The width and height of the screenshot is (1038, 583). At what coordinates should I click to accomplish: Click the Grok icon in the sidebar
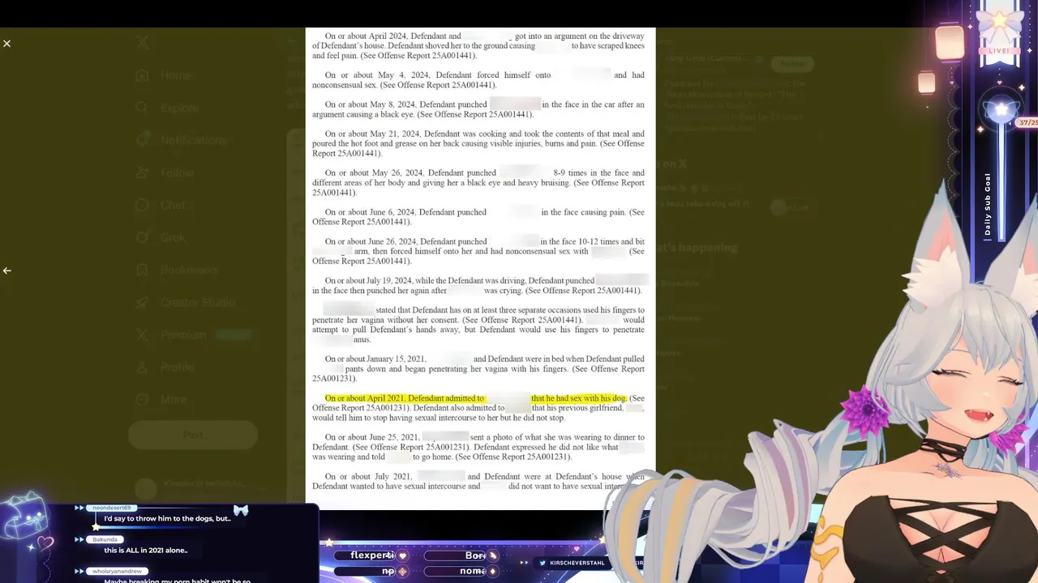click(x=142, y=237)
